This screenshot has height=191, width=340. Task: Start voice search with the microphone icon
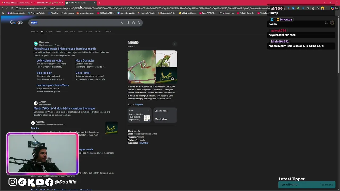[128, 23]
